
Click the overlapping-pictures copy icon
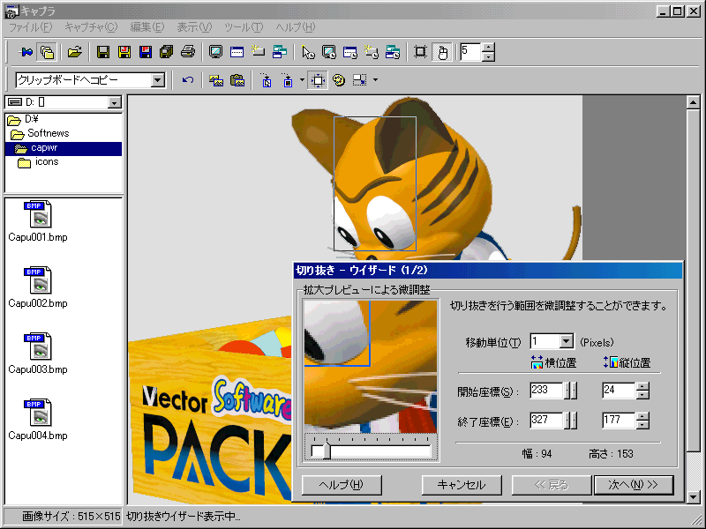coord(216,80)
